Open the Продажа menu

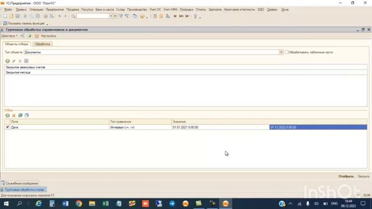72,9
